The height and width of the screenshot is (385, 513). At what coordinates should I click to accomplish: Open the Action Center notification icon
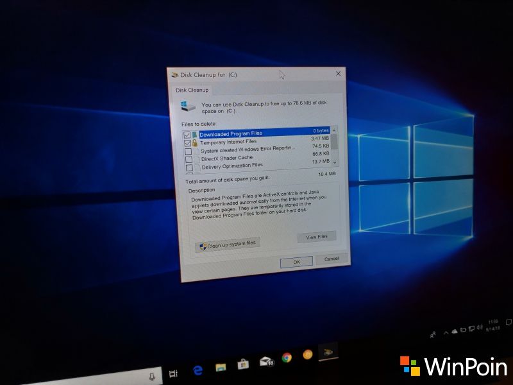(509, 322)
